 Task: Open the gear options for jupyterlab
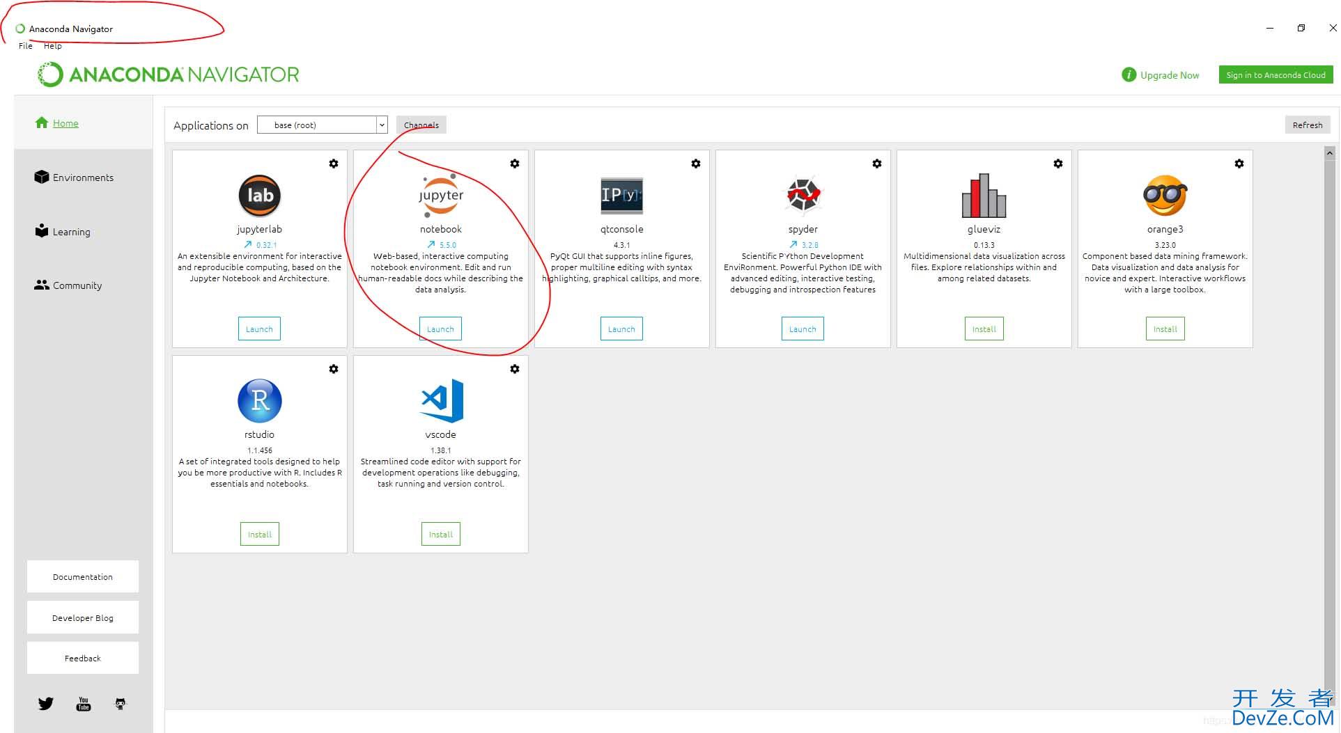pos(334,164)
